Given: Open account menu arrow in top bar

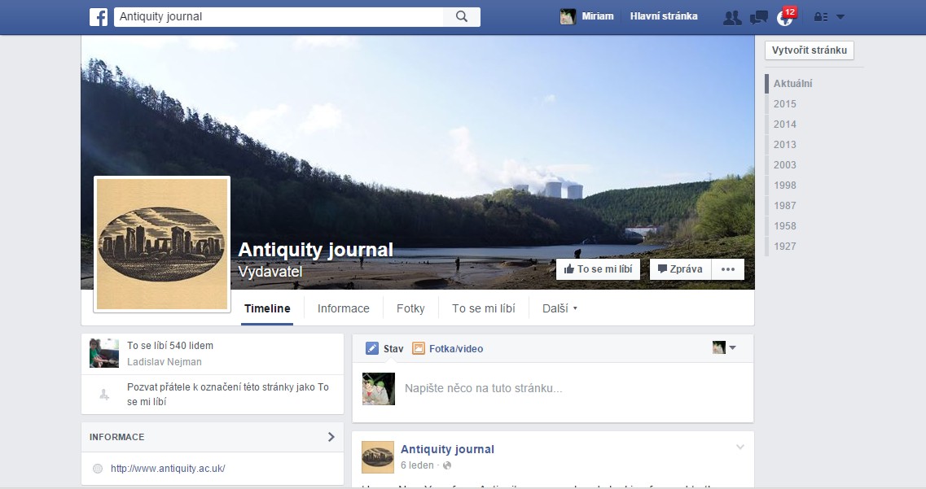Looking at the screenshot, I should [x=840, y=17].
